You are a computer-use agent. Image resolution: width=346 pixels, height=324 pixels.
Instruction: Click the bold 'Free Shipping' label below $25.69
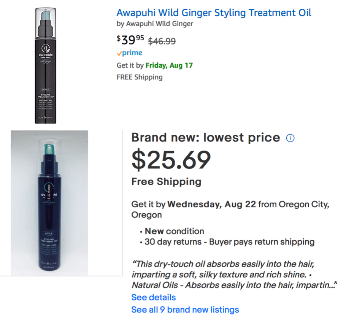(x=166, y=181)
